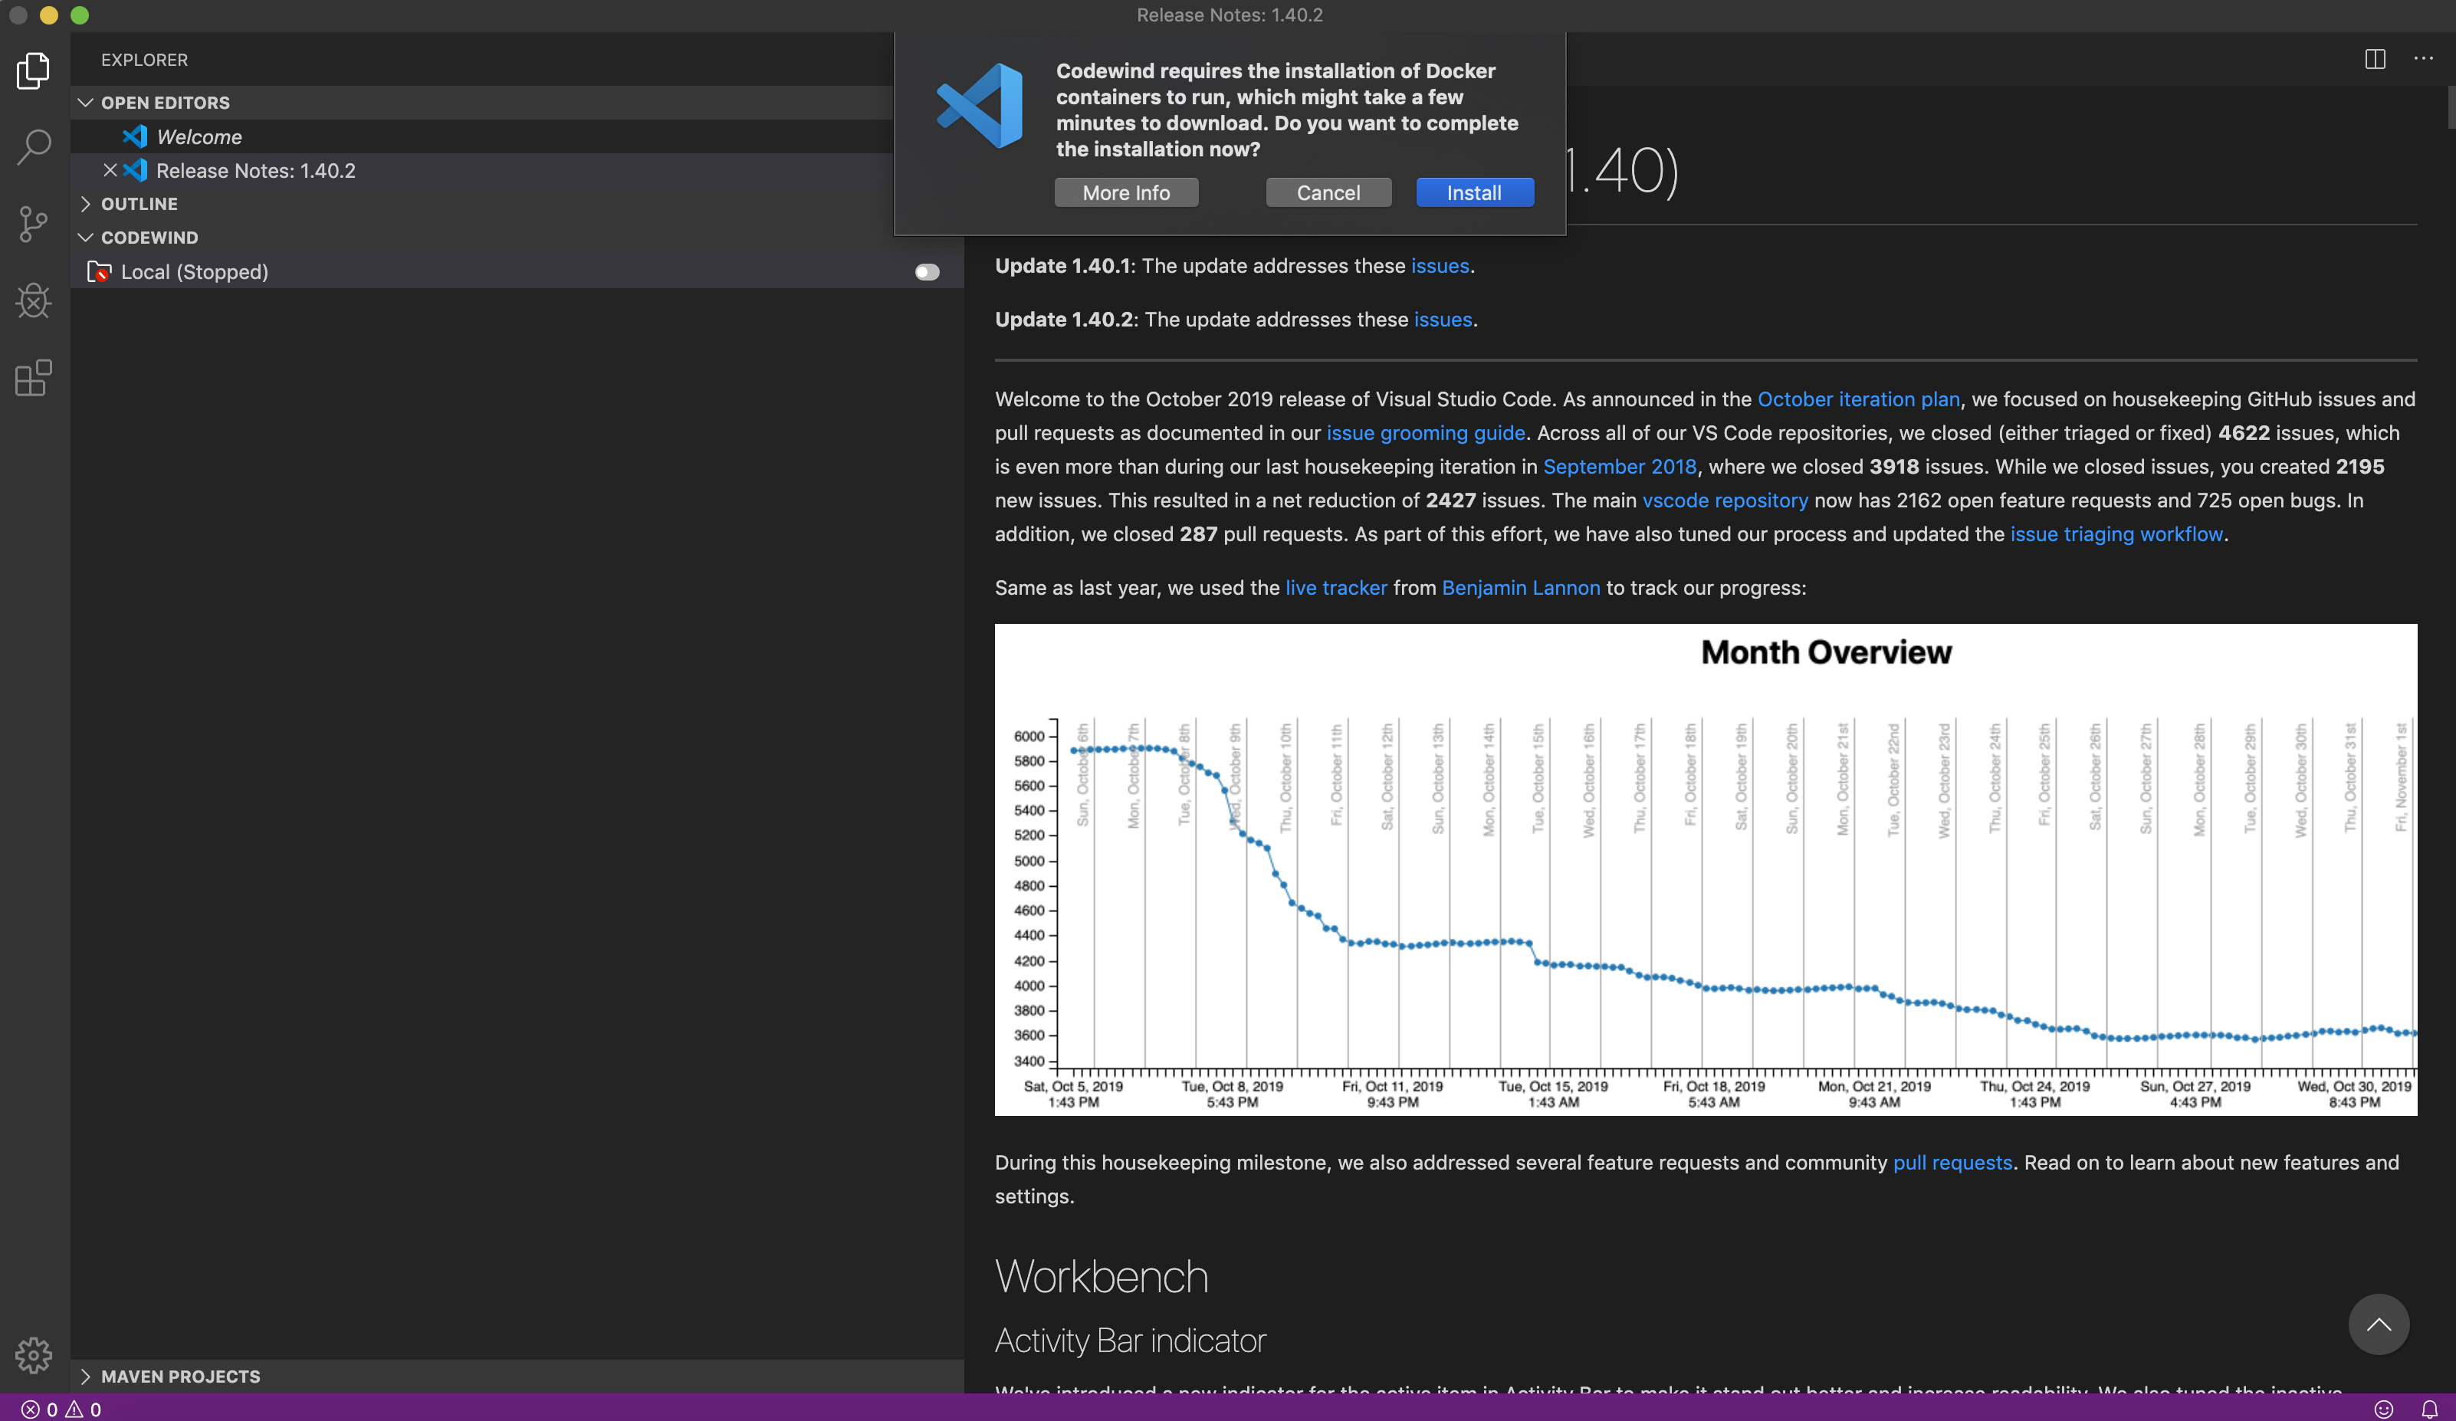The height and width of the screenshot is (1421, 2456).
Task: Open the Extensions view icon
Action: (x=33, y=378)
